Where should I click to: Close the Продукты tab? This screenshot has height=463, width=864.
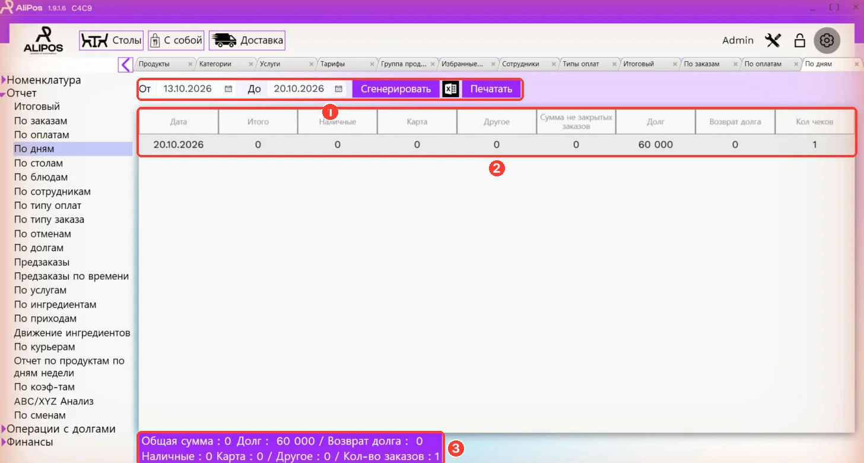click(190, 64)
